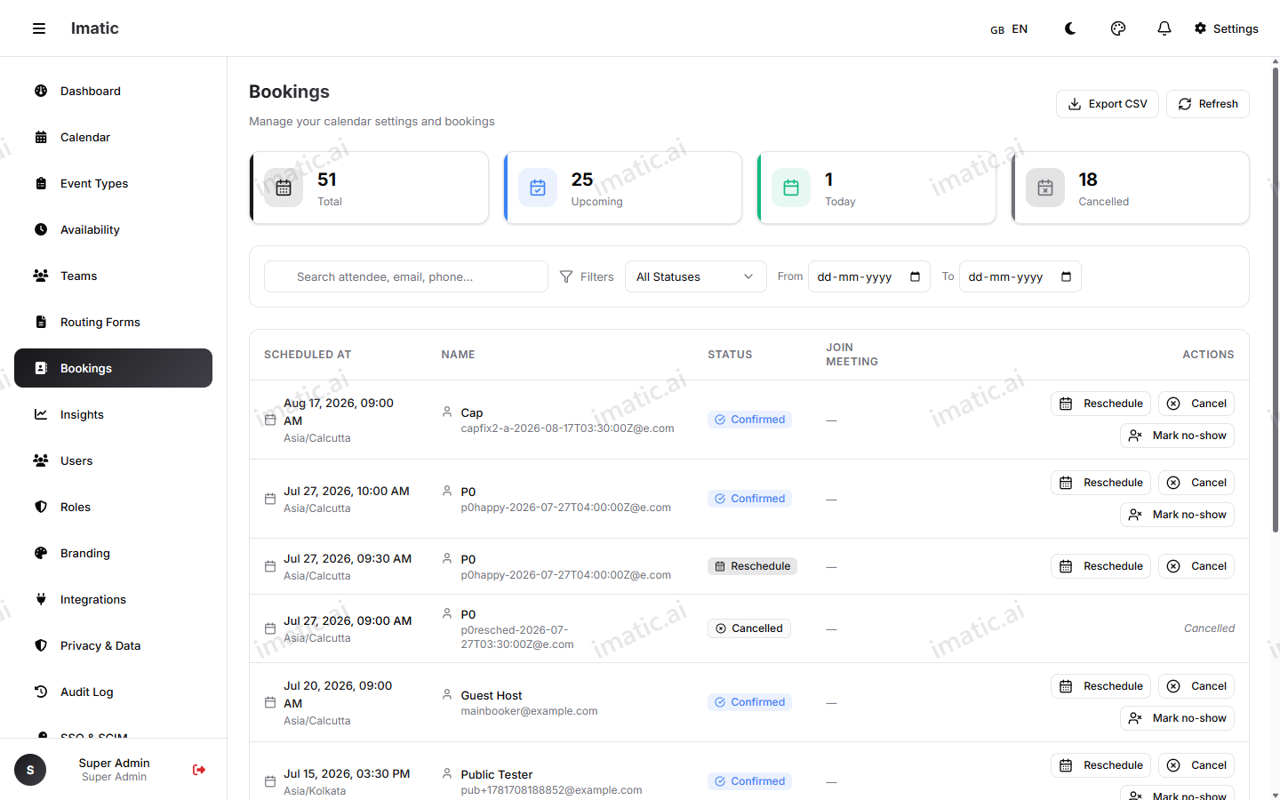Screen dimensions: 1280x800
Task: Open the To date calendar picker icon
Action: 1067,276
